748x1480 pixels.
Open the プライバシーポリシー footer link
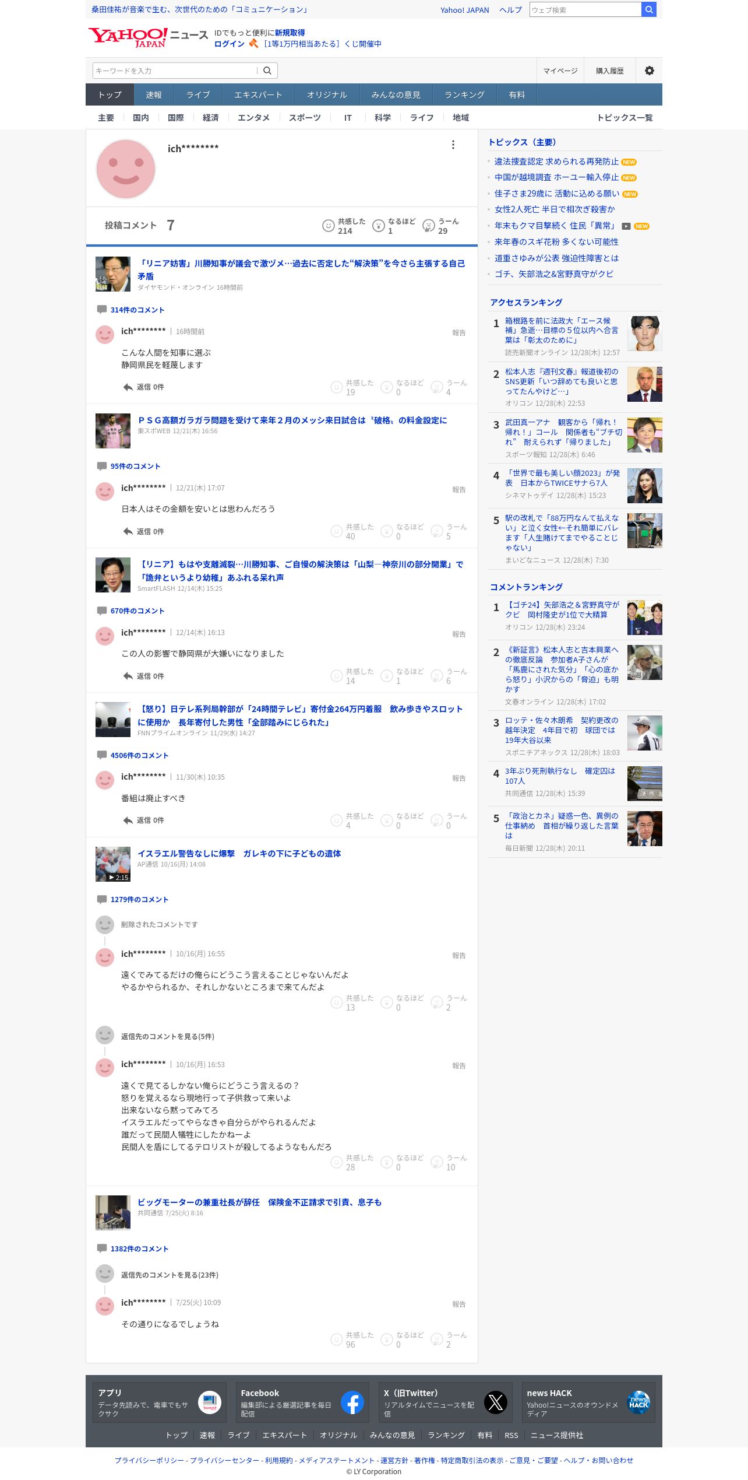pyautogui.click(x=149, y=1460)
